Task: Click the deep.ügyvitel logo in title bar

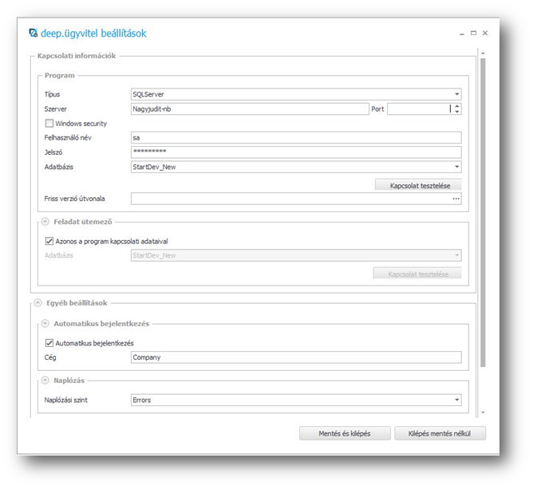Action: (33, 34)
